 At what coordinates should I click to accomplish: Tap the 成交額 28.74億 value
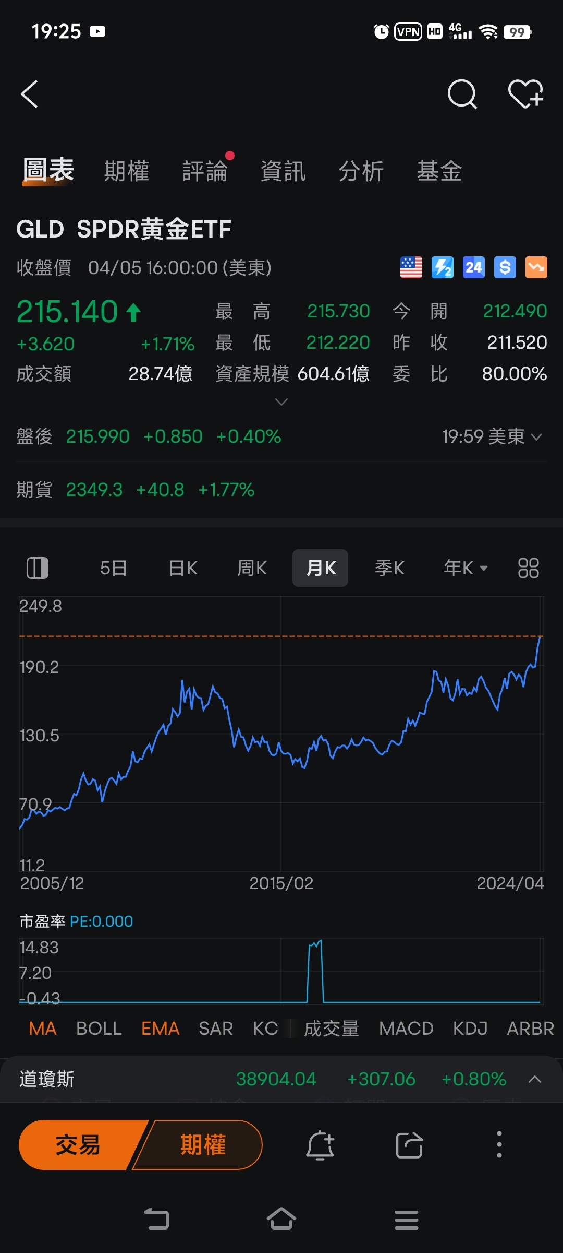pyautogui.click(x=161, y=374)
